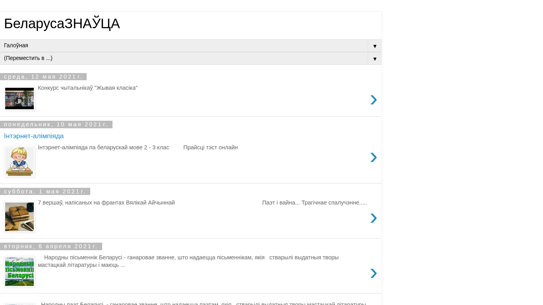Click the cartoon student thumbnail

(19, 161)
